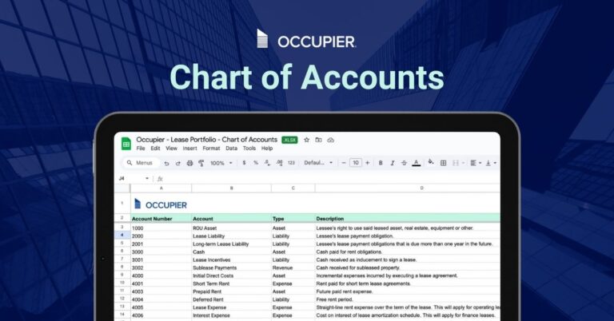
Task: Open the horizontal align dropdown
Action: [x=476, y=163]
